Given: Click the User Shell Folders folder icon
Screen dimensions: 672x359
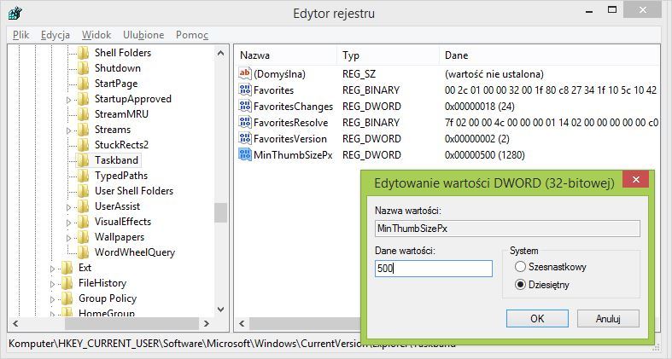Looking at the screenshot, I should point(83,191).
